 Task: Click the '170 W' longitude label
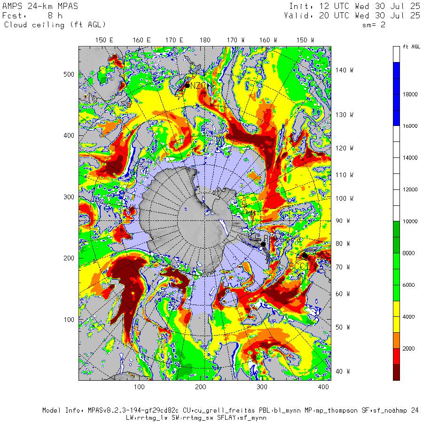[235, 40]
